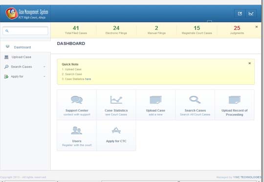Expand the Search Cases submenu arrow
Image resolution: width=264 pixels, height=182 pixels.
coord(44,67)
